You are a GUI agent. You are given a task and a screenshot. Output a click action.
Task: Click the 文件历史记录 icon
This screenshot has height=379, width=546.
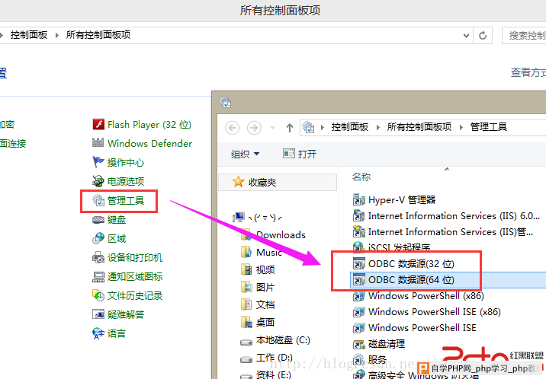click(x=98, y=295)
